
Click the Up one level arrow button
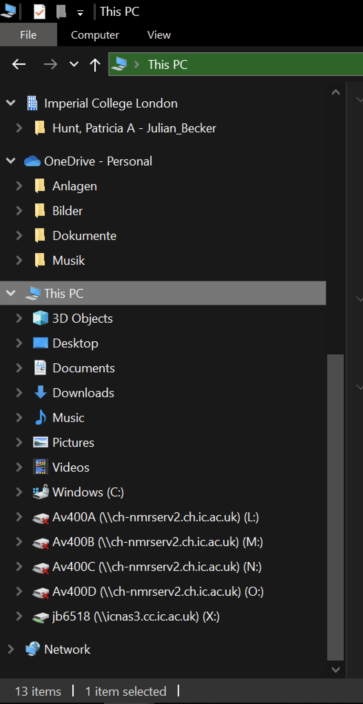click(95, 64)
